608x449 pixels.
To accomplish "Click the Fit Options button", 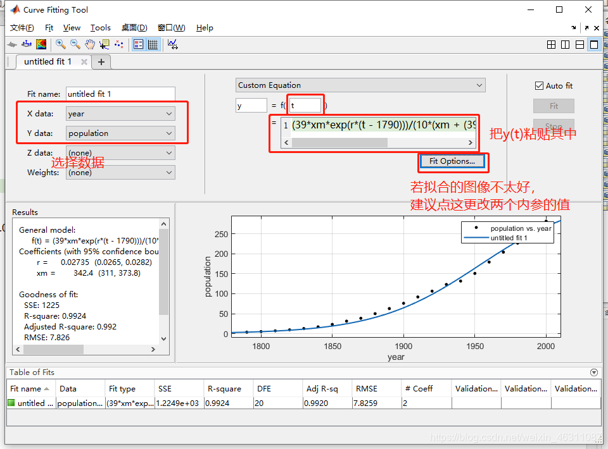I will click(x=452, y=161).
